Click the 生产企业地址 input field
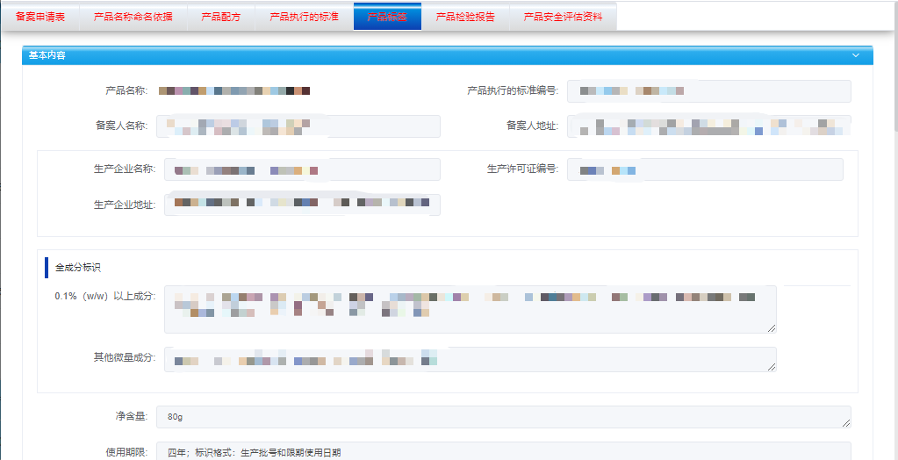Image resolution: width=898 pixels, height=460 pixels. [302, 205]
